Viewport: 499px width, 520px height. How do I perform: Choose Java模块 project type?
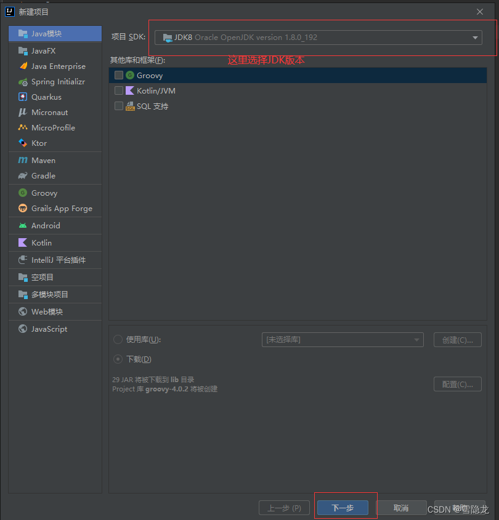click(x=55, y=33)
